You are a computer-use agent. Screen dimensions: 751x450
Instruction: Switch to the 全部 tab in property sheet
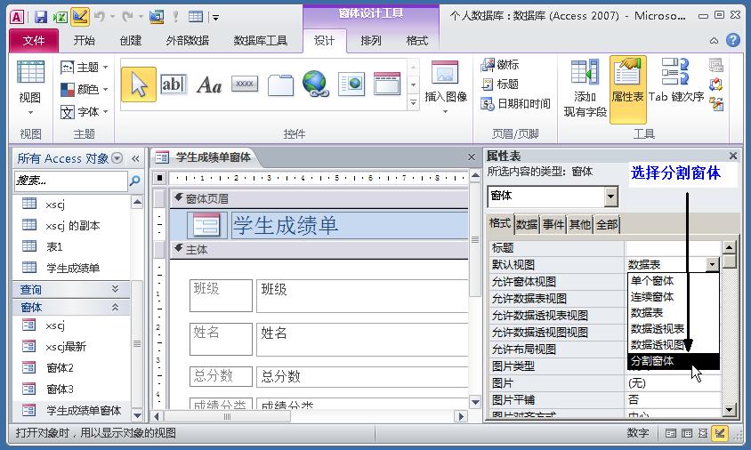(x=607, y=224)
